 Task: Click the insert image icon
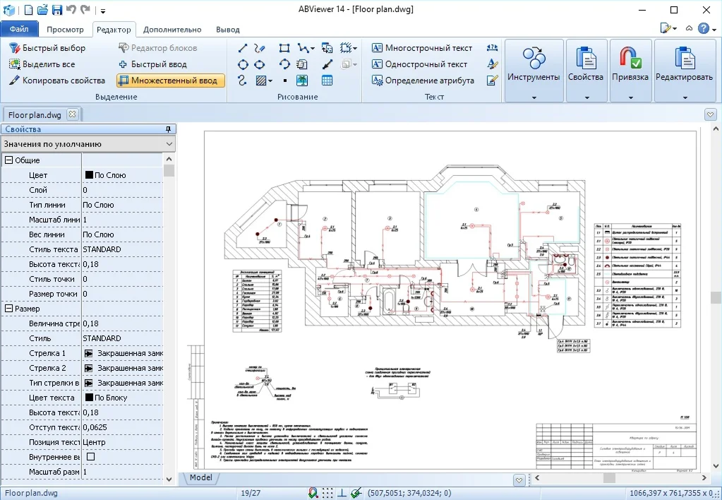pyautogui.click(x=302, y=81)
